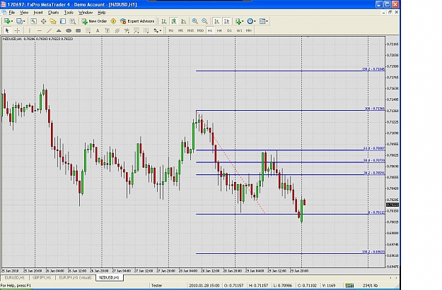Image resolution: width=442 pixels, height=290 pixels.
Task: Expand the Periods clock dropdown
Action: point(255,21)
